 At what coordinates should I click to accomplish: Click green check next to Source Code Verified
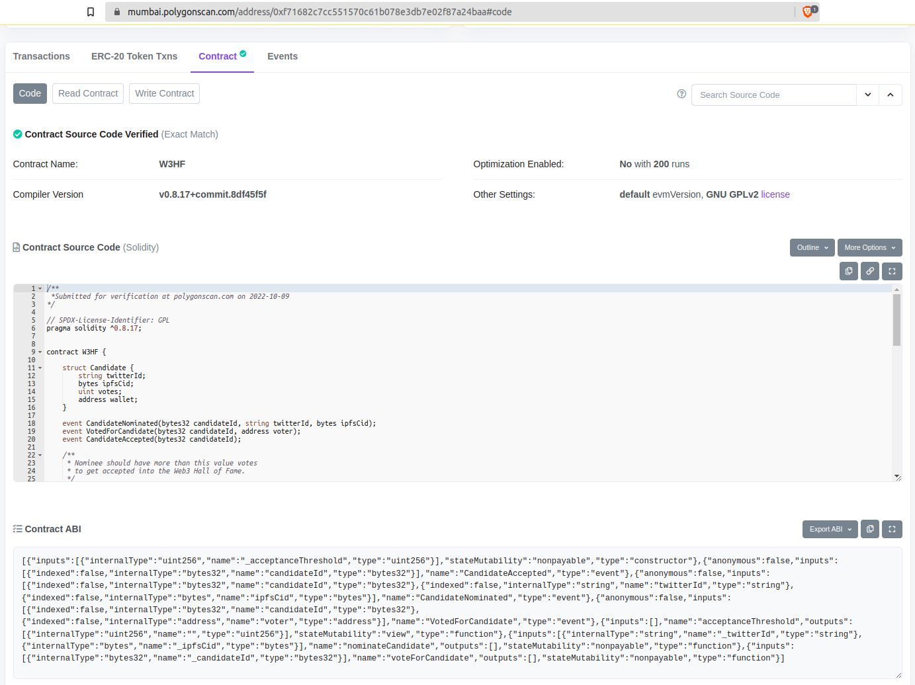pyautogui.click(x=18, y=134)
